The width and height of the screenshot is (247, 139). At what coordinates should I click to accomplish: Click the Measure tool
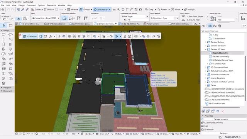[x=73, y=9]
